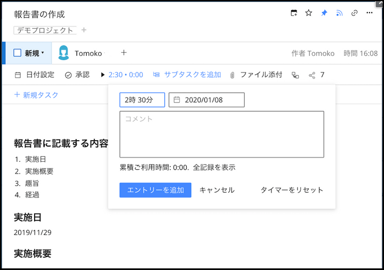The width and height of the screenshot is (384, 270).
Task: Click the 時間 16:08 timestamp
Action: (x=361, y=53)
